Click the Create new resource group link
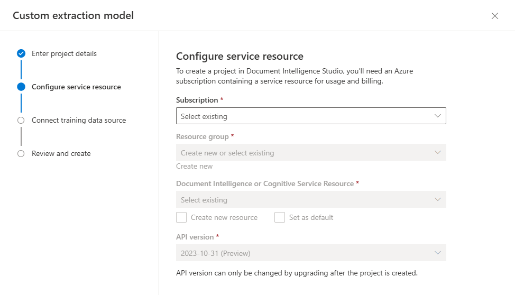The height and width of the screenshot is (295, 515). [x=195, y=166]
